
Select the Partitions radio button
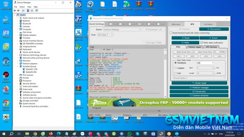point(175,63)
